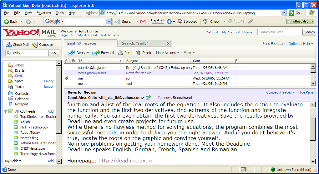Click the info column header icon
319x174 pixels.
73,61
